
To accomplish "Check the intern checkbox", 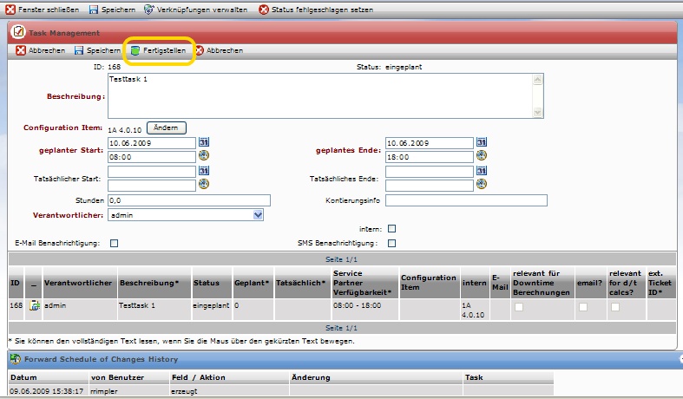I will (x=391, y=229).
